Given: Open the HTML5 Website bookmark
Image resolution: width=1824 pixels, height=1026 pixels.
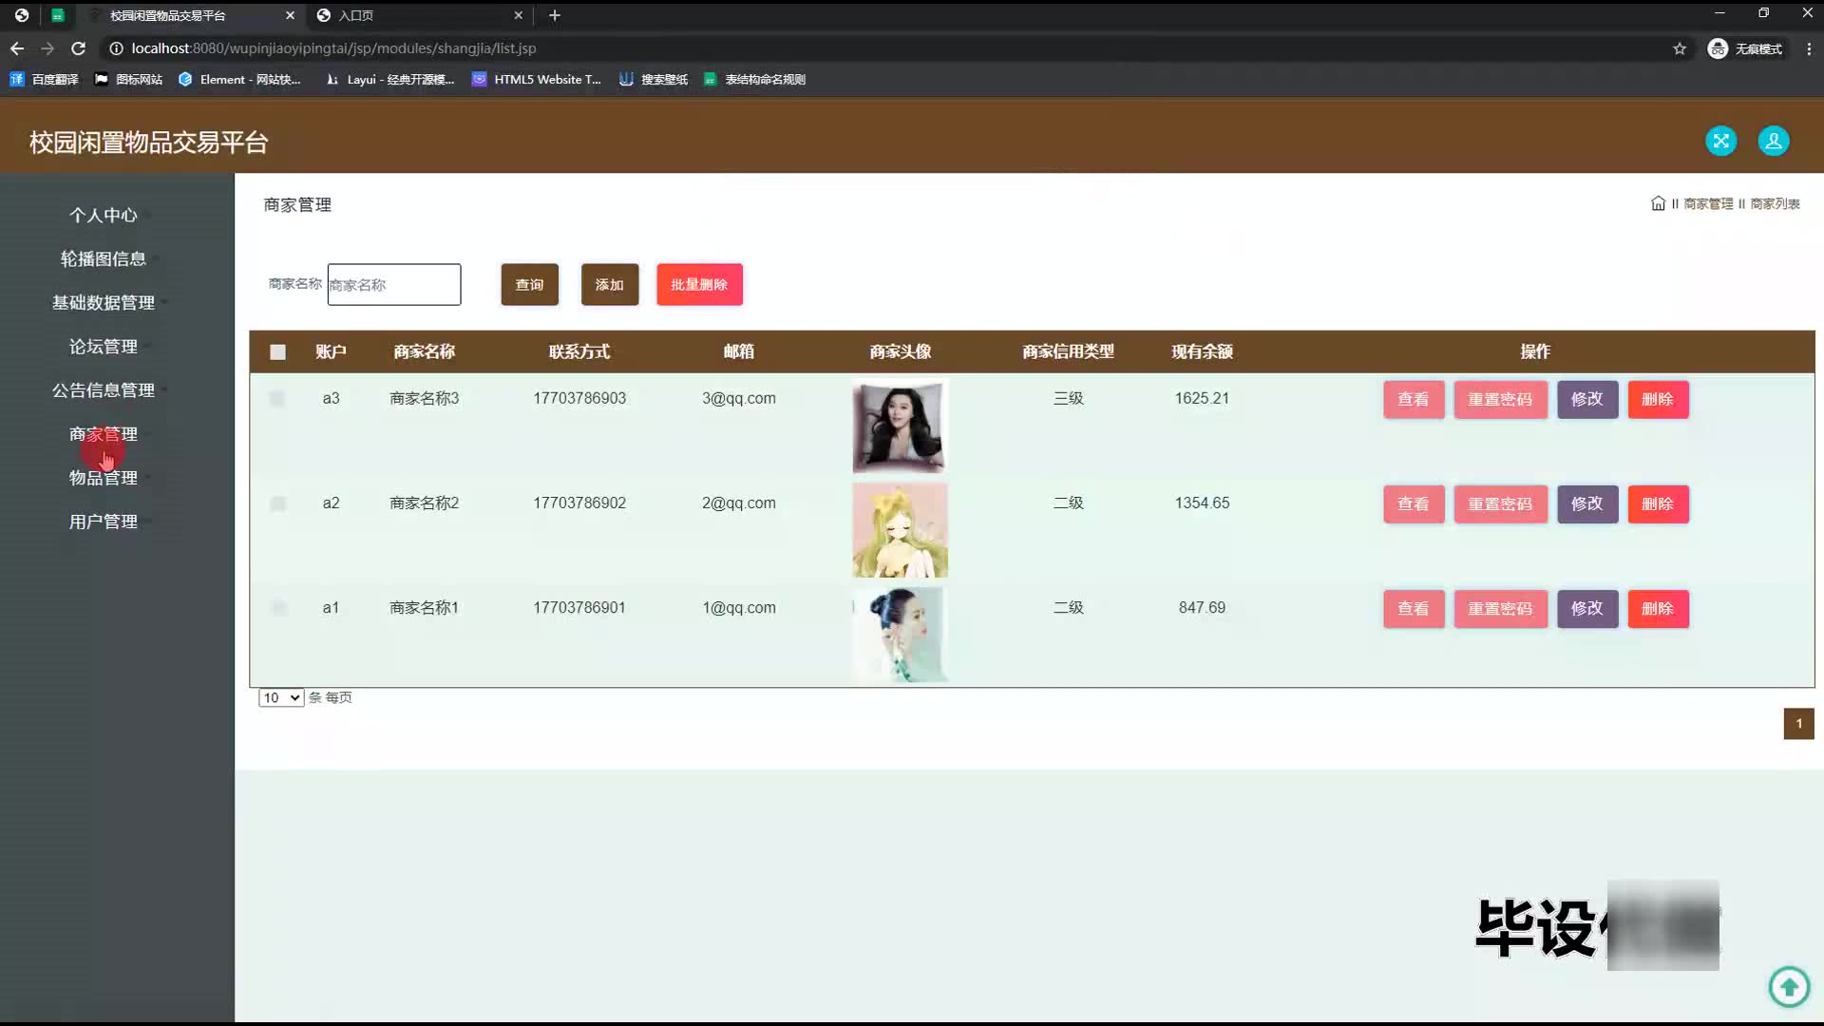Looking at the screenshot, I should 537,80.
